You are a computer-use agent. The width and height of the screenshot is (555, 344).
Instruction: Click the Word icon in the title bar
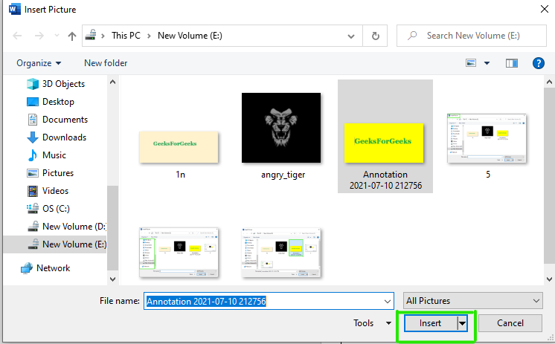point(15,9)
